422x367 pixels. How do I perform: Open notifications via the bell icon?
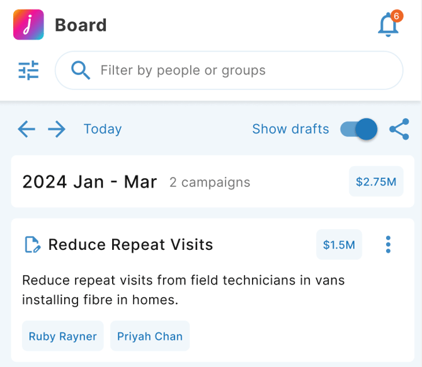tap(388, 26)
